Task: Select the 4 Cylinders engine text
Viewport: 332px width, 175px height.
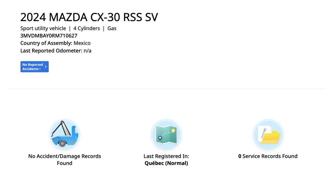Action: (x=87, y=29)
